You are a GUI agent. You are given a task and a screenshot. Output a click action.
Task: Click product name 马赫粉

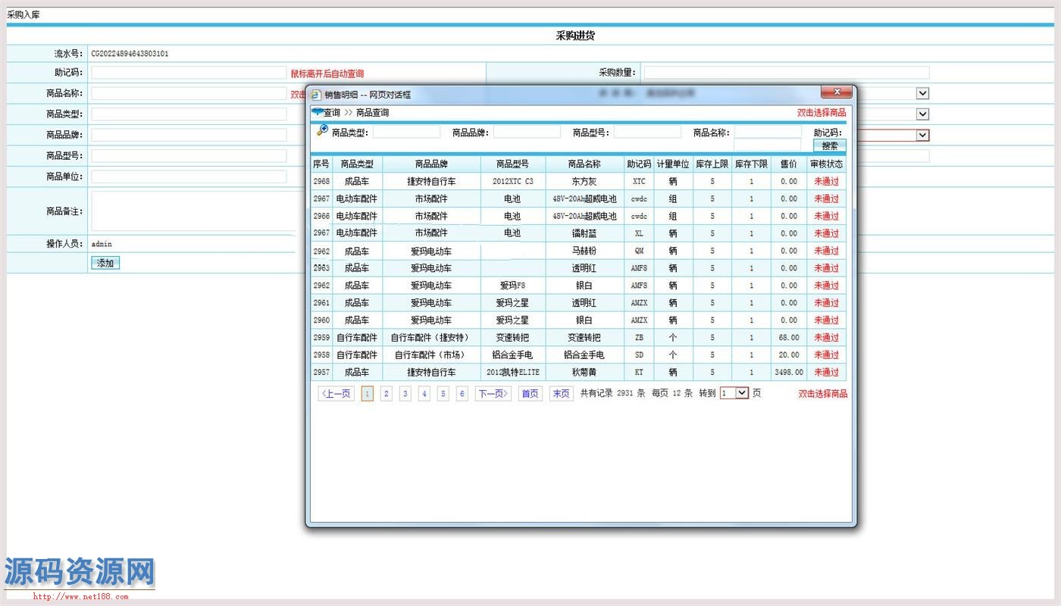pos(584,251)
